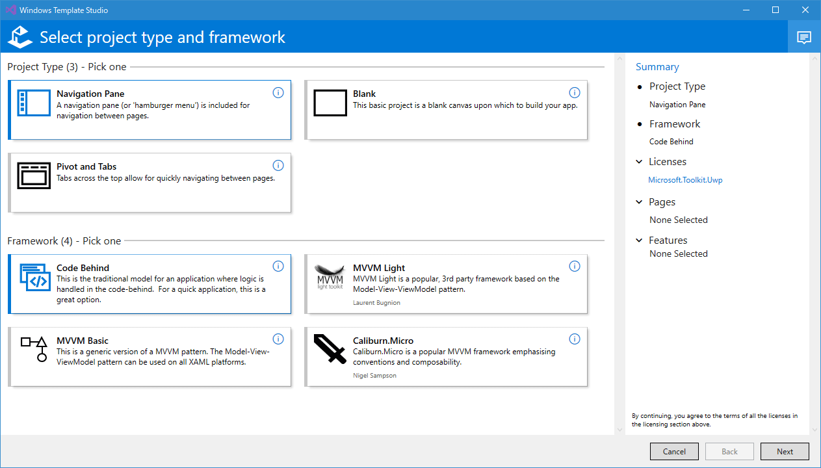Image resolution: width=821 pixels, height=468 pixels.
Task: Open the Microsoft.Toolkit.Uwp license link
Action: (685, 179)
